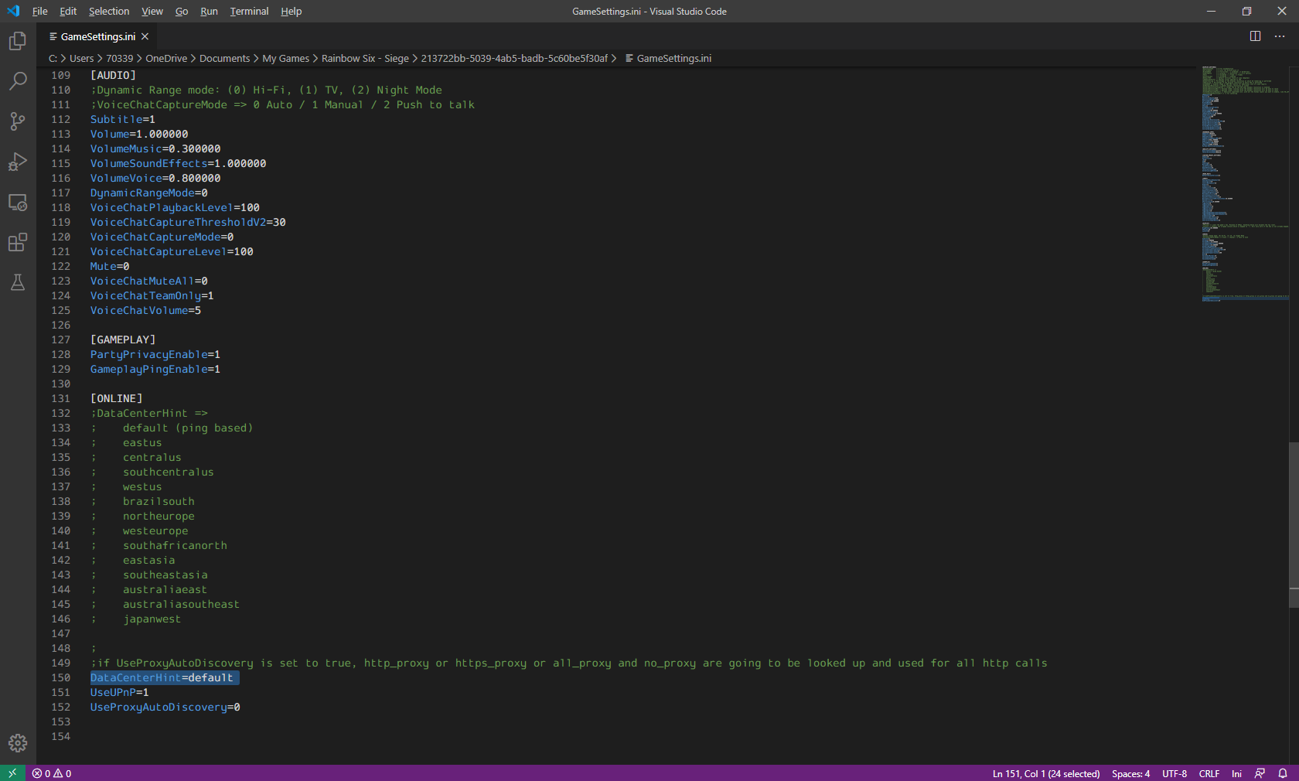Expand the Users breadcrumb
Image resolution: width=1299 pixels, height=781 pixels.
coord(81,58)
